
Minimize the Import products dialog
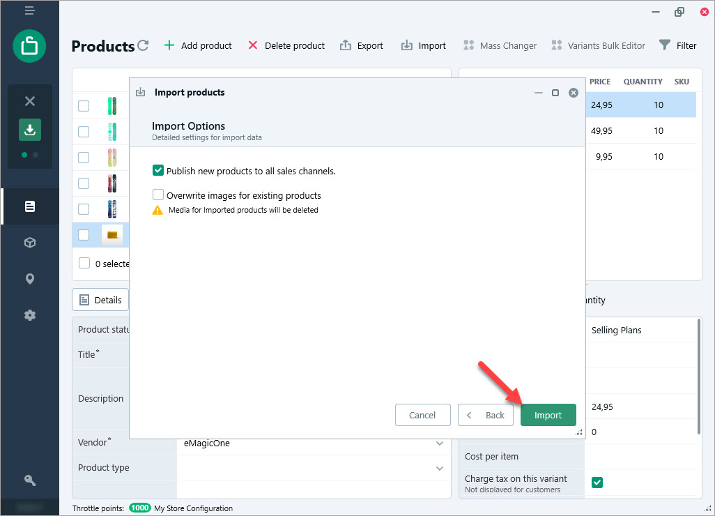539,93
